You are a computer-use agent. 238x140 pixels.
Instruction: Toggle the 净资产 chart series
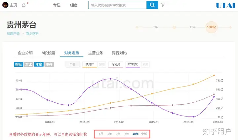pyautogui.click(x=90, y=64)
